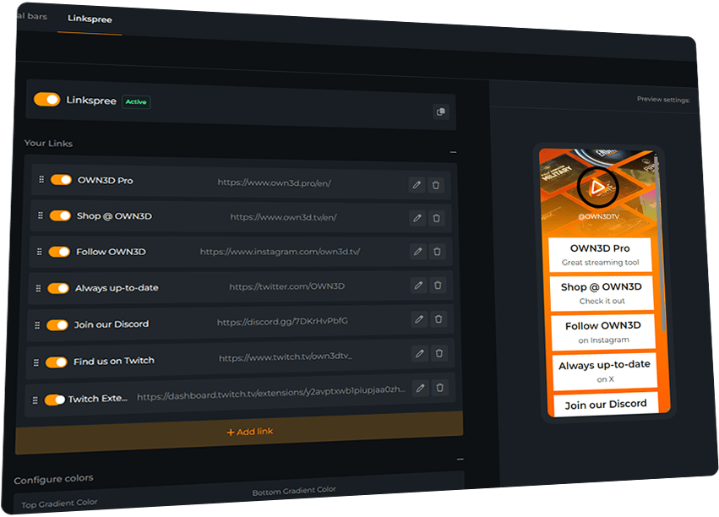The image size is (719, 517).
Task: Click the drag handle beside Shop @ OWN3D
Action: click(x=41, y=215)
